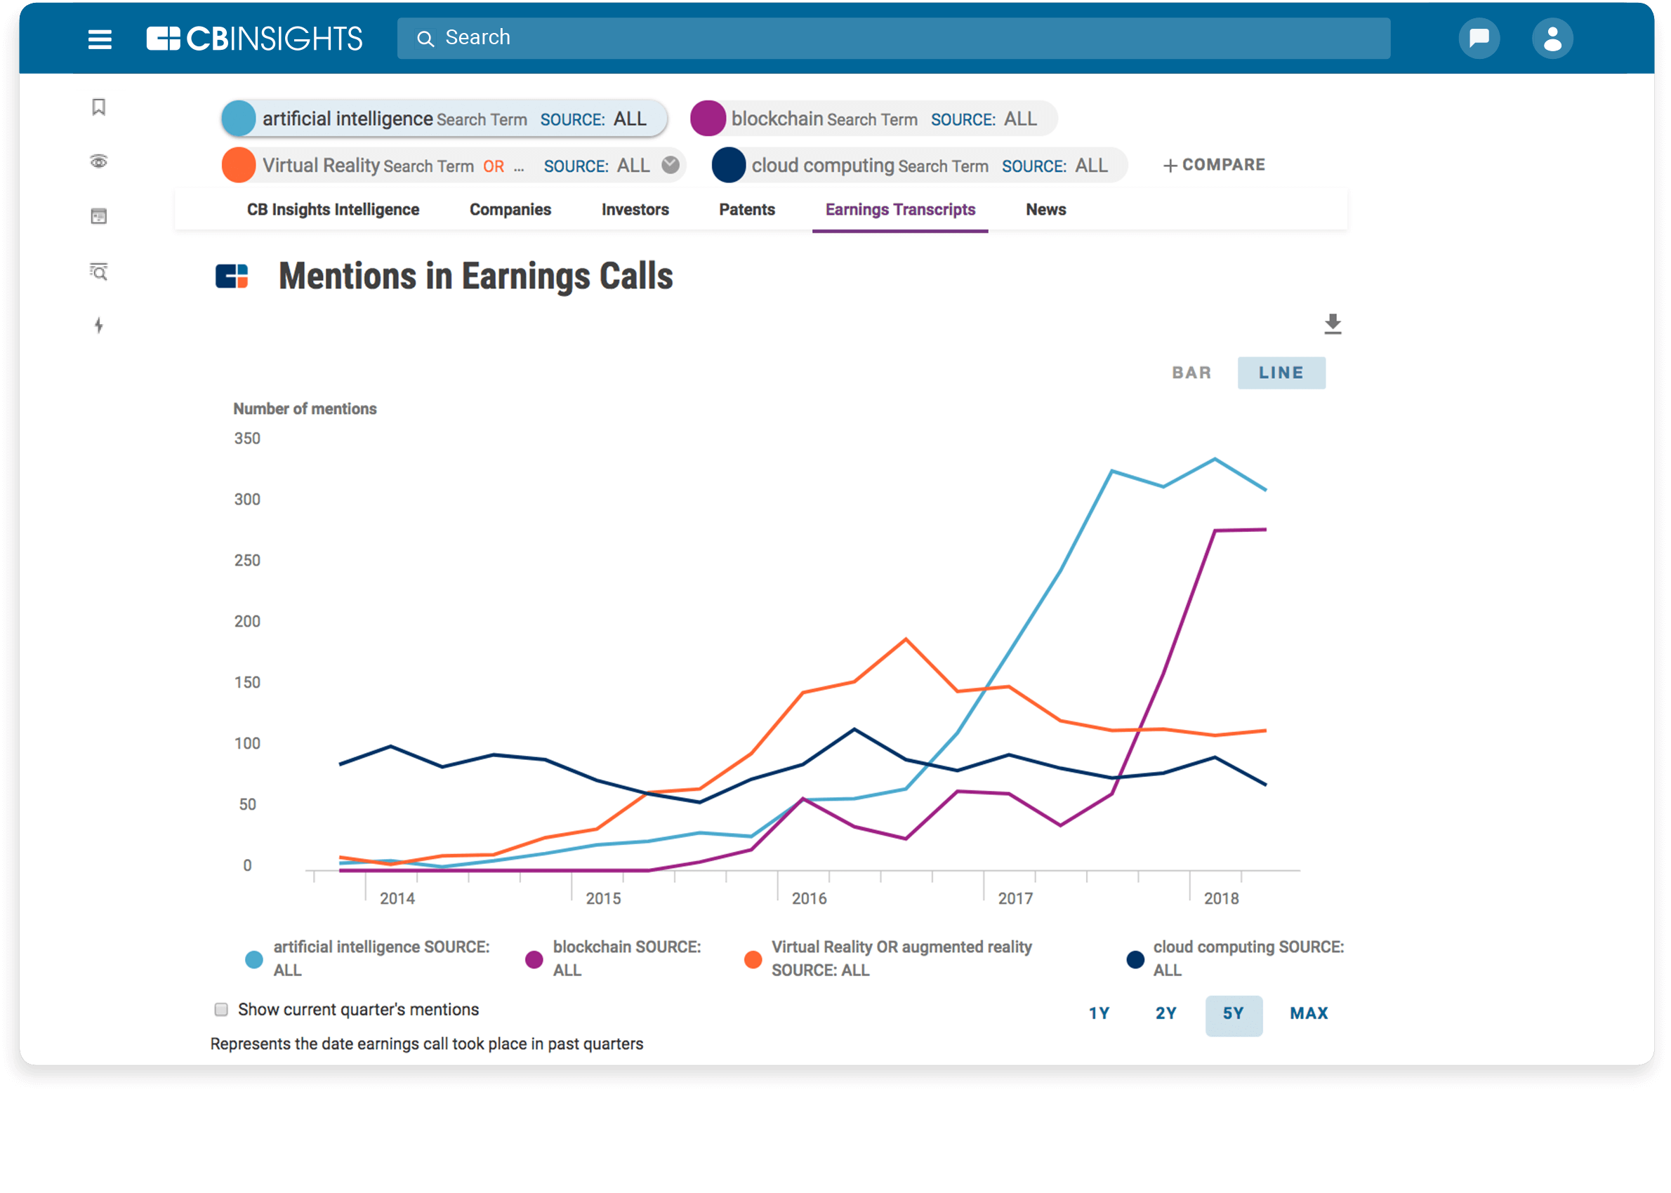Switch to the Companies tab
The width and height of the screenshot is (1671, 1193).
coord(510,210)
